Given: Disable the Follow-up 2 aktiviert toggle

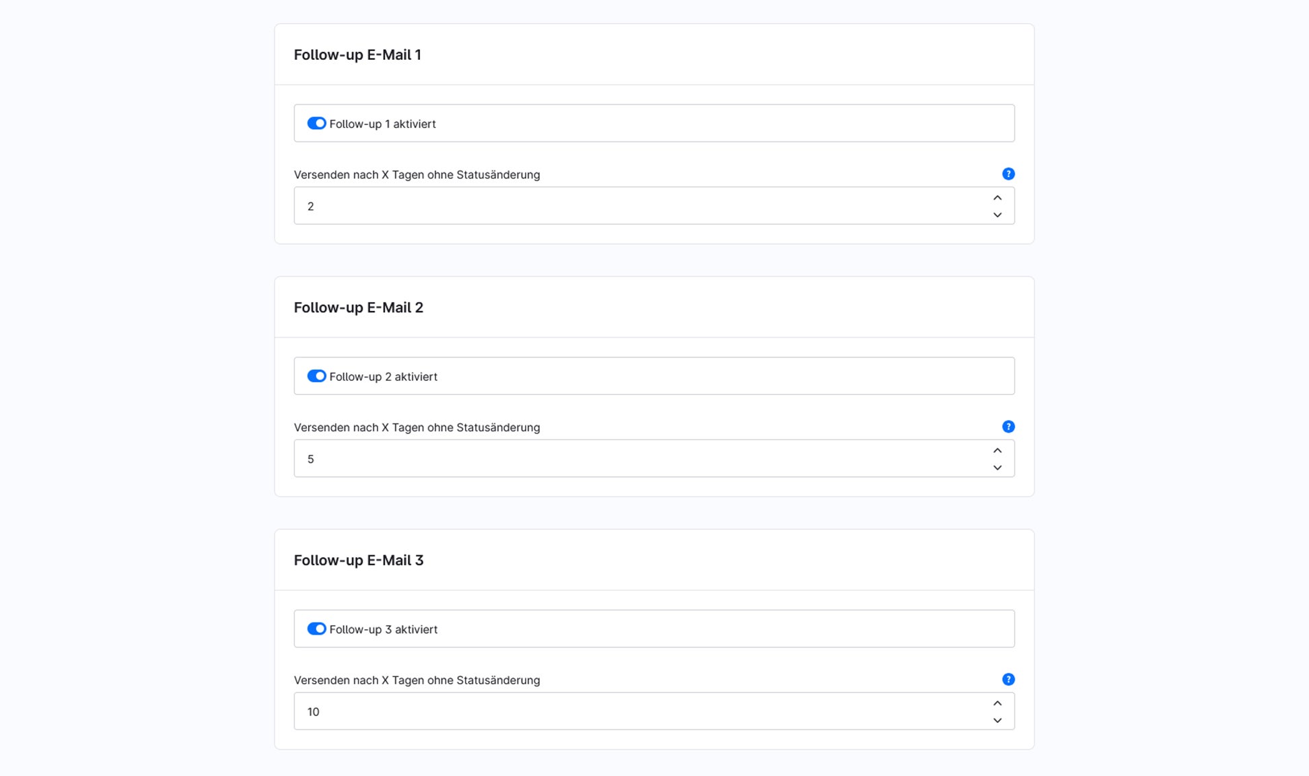Looking at the screenshot, I should coord(316,376).
